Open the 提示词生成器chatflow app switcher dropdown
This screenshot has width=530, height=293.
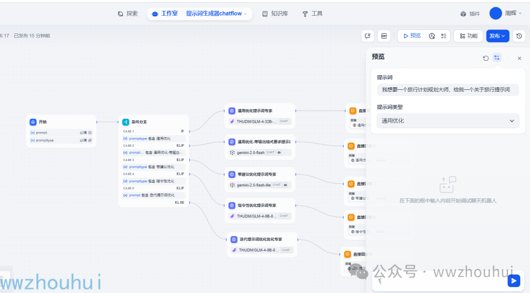click(216, 14)
